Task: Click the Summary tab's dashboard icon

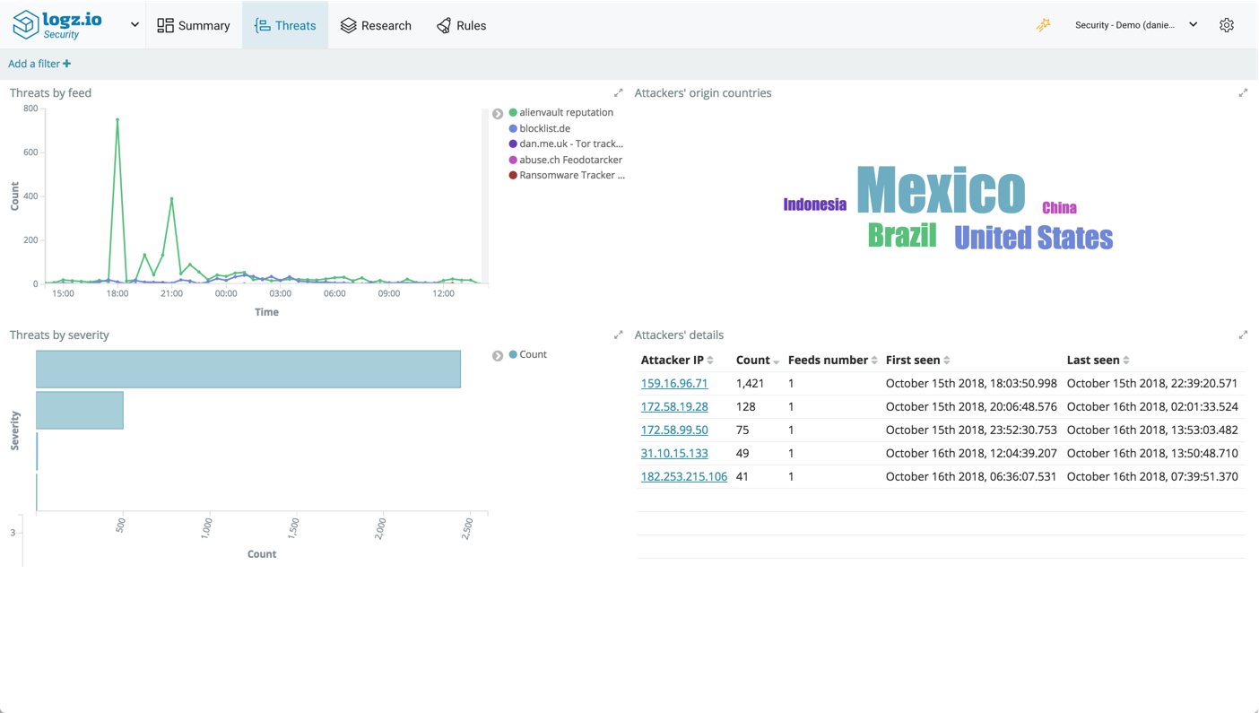Action: pos(165,25)
